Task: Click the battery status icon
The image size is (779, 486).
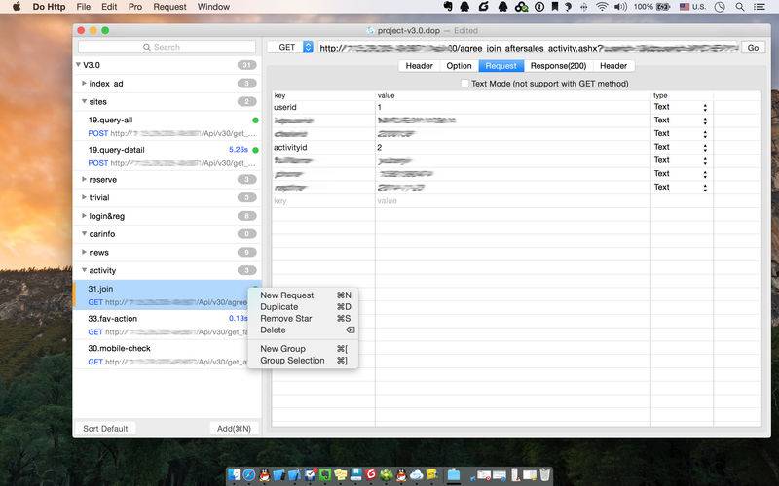Action: click(x=663, y=7)
